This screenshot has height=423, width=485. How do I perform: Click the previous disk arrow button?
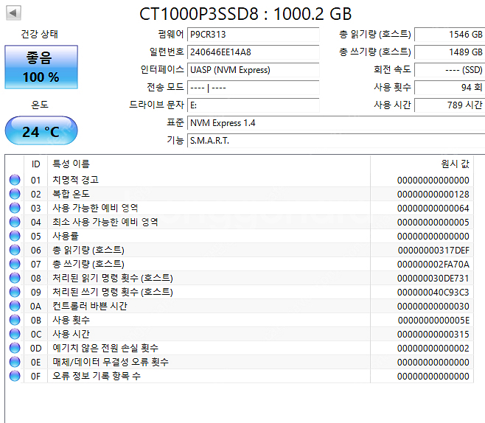click(13, 13)
